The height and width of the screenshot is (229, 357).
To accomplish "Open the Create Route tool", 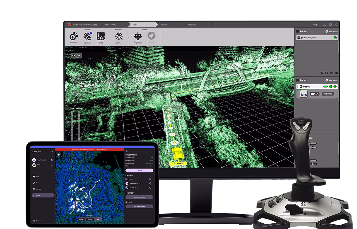I will [101, 36].
